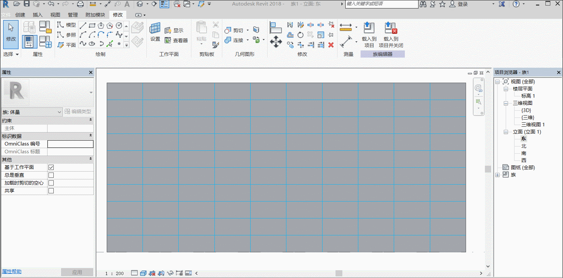Open the work plane viewer (查看器)
The image size is (563, 278).
tap(176, 40)
